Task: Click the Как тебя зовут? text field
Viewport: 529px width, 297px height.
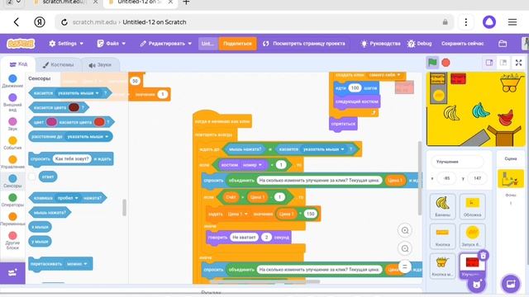Action: tap(72, 158)
